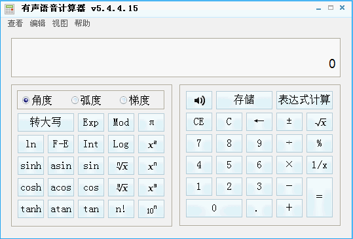Click the sinh button

click(31, 166)
